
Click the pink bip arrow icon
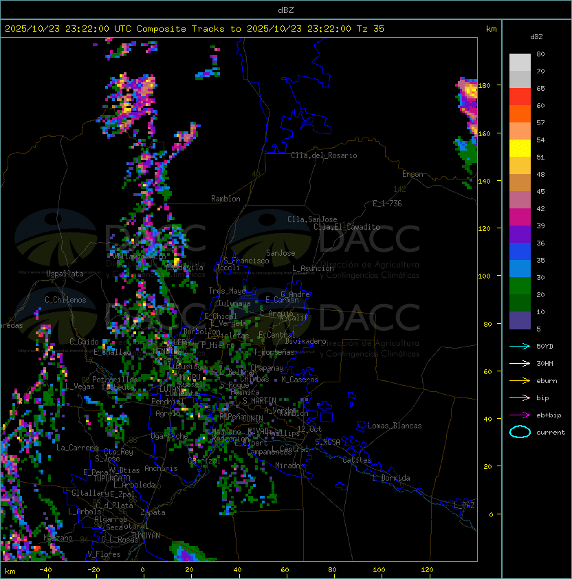point(520,398)
